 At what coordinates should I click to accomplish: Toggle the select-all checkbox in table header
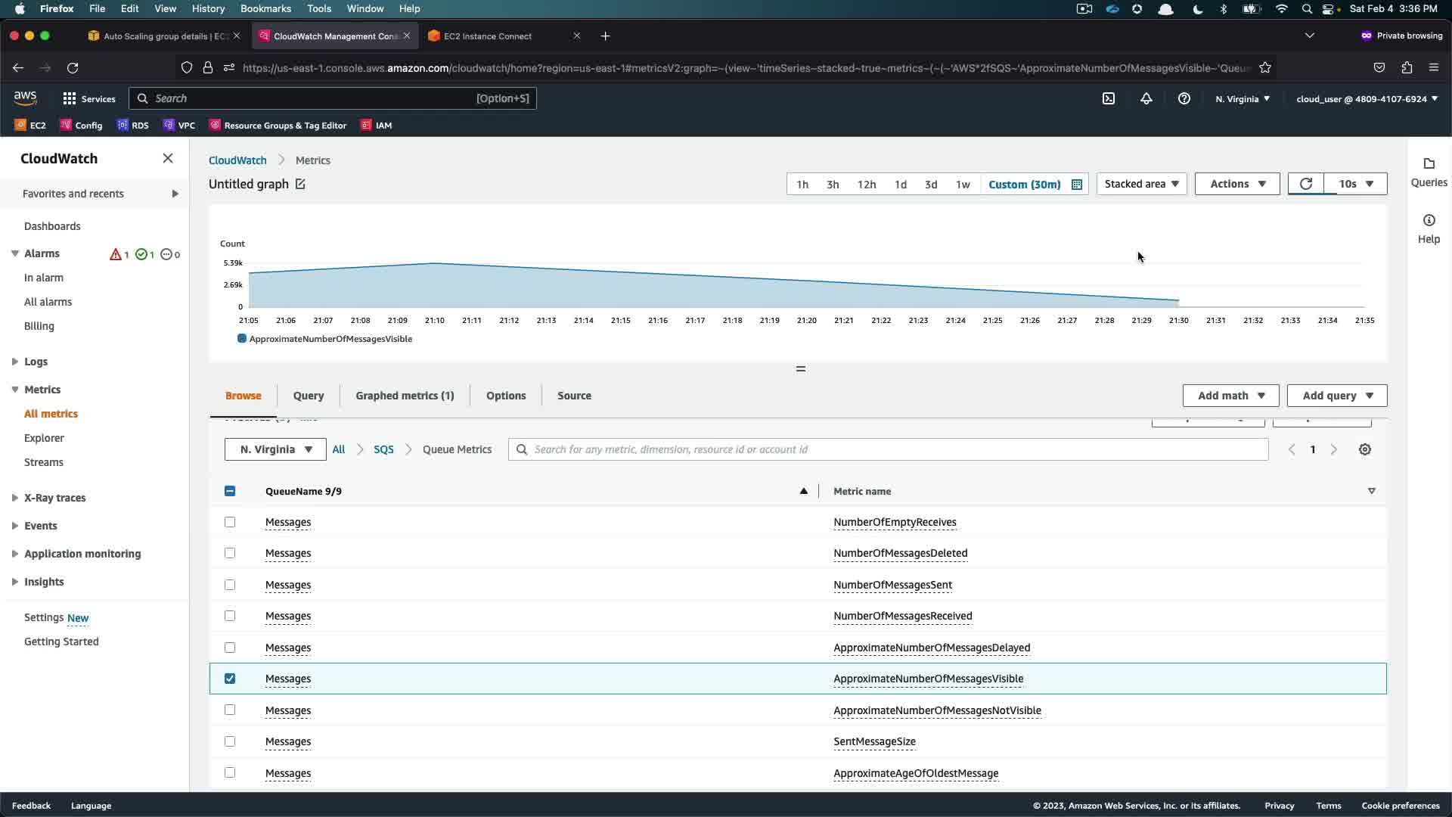(230, 491)
